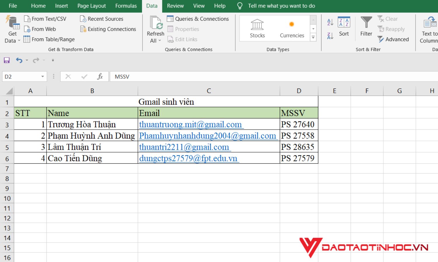438x262 pixels.
Task: Click the Refresh All icon
Action: 156,23
